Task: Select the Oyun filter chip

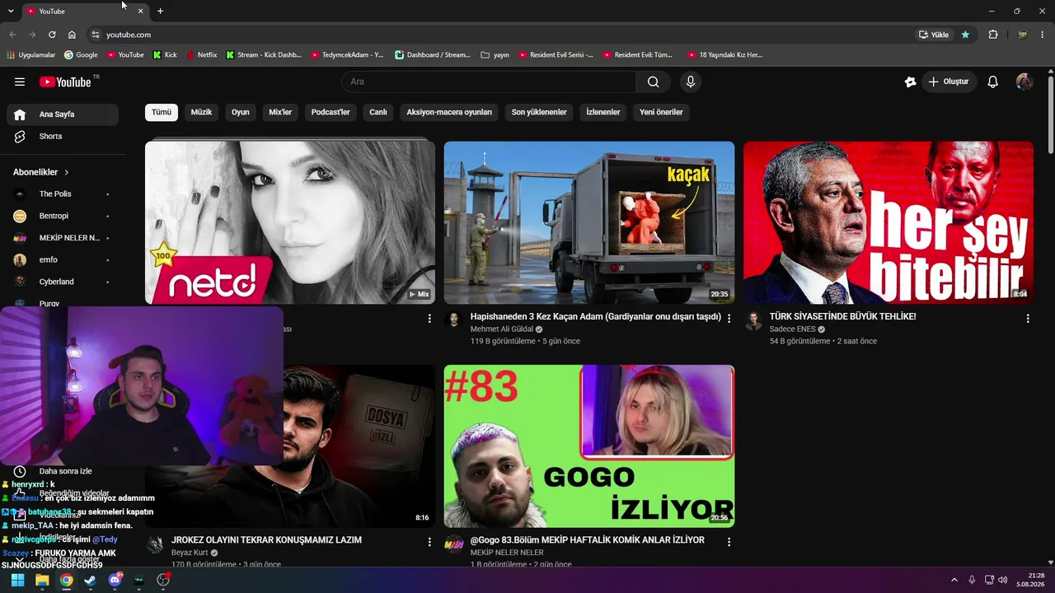Action: coord(241,112)
